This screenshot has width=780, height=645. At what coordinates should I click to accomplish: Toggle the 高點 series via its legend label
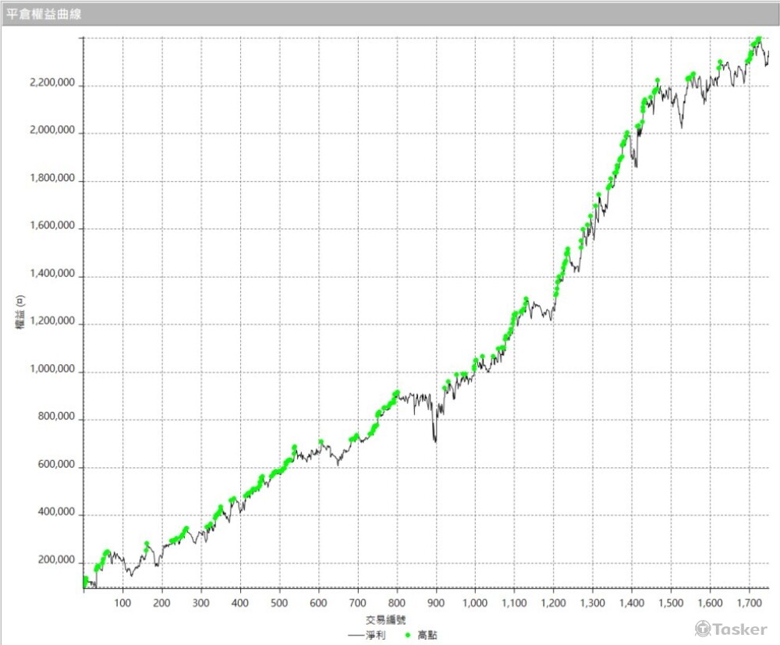(x=427, y=636)
